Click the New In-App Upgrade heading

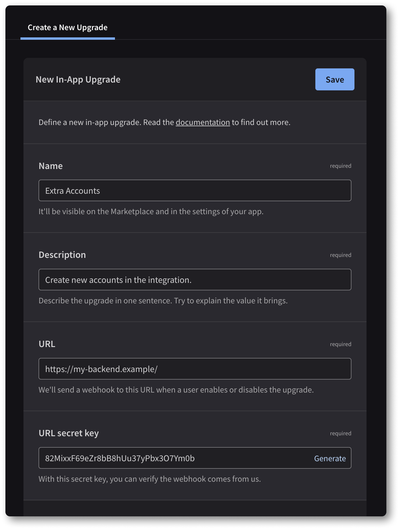pos(78,79)
